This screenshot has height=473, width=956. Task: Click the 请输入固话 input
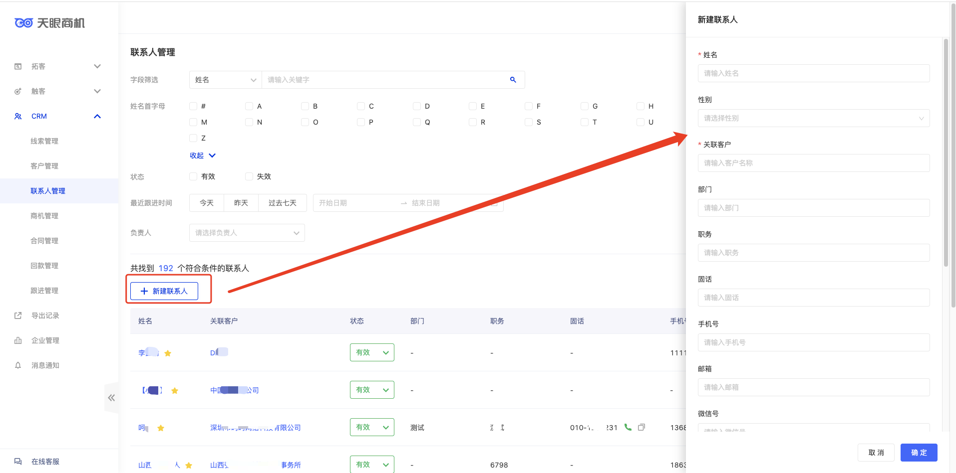[814, 298]
